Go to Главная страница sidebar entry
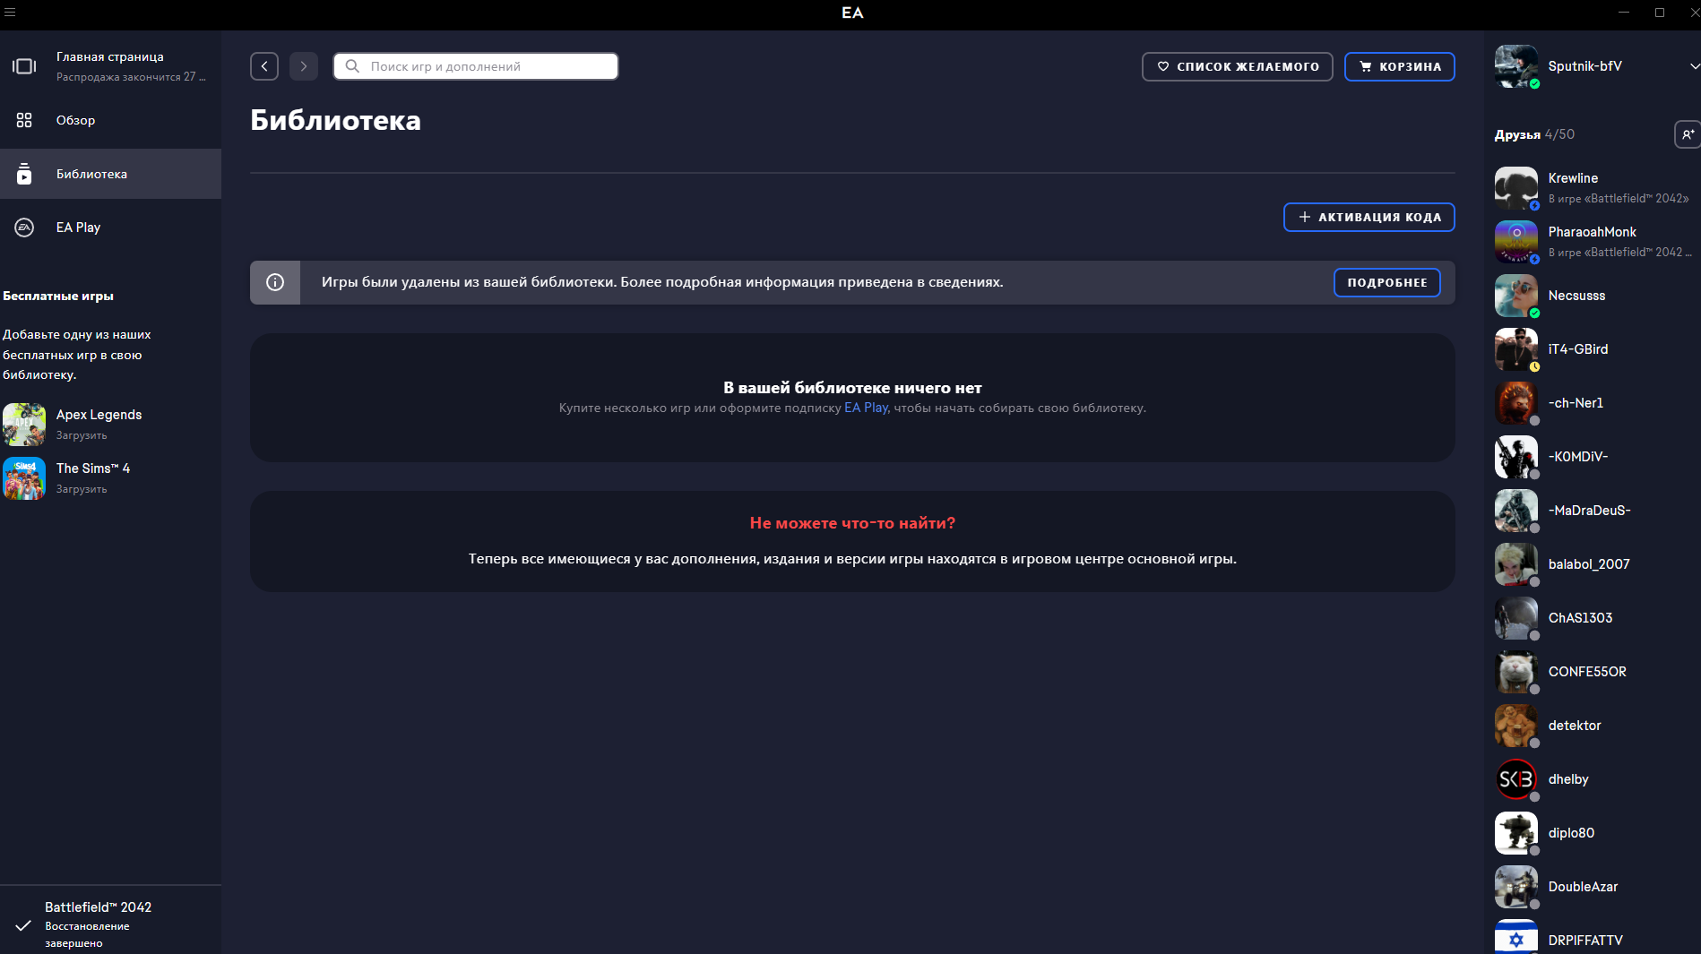The height and width of the screenshot is (954, 1701). point(110,66)
